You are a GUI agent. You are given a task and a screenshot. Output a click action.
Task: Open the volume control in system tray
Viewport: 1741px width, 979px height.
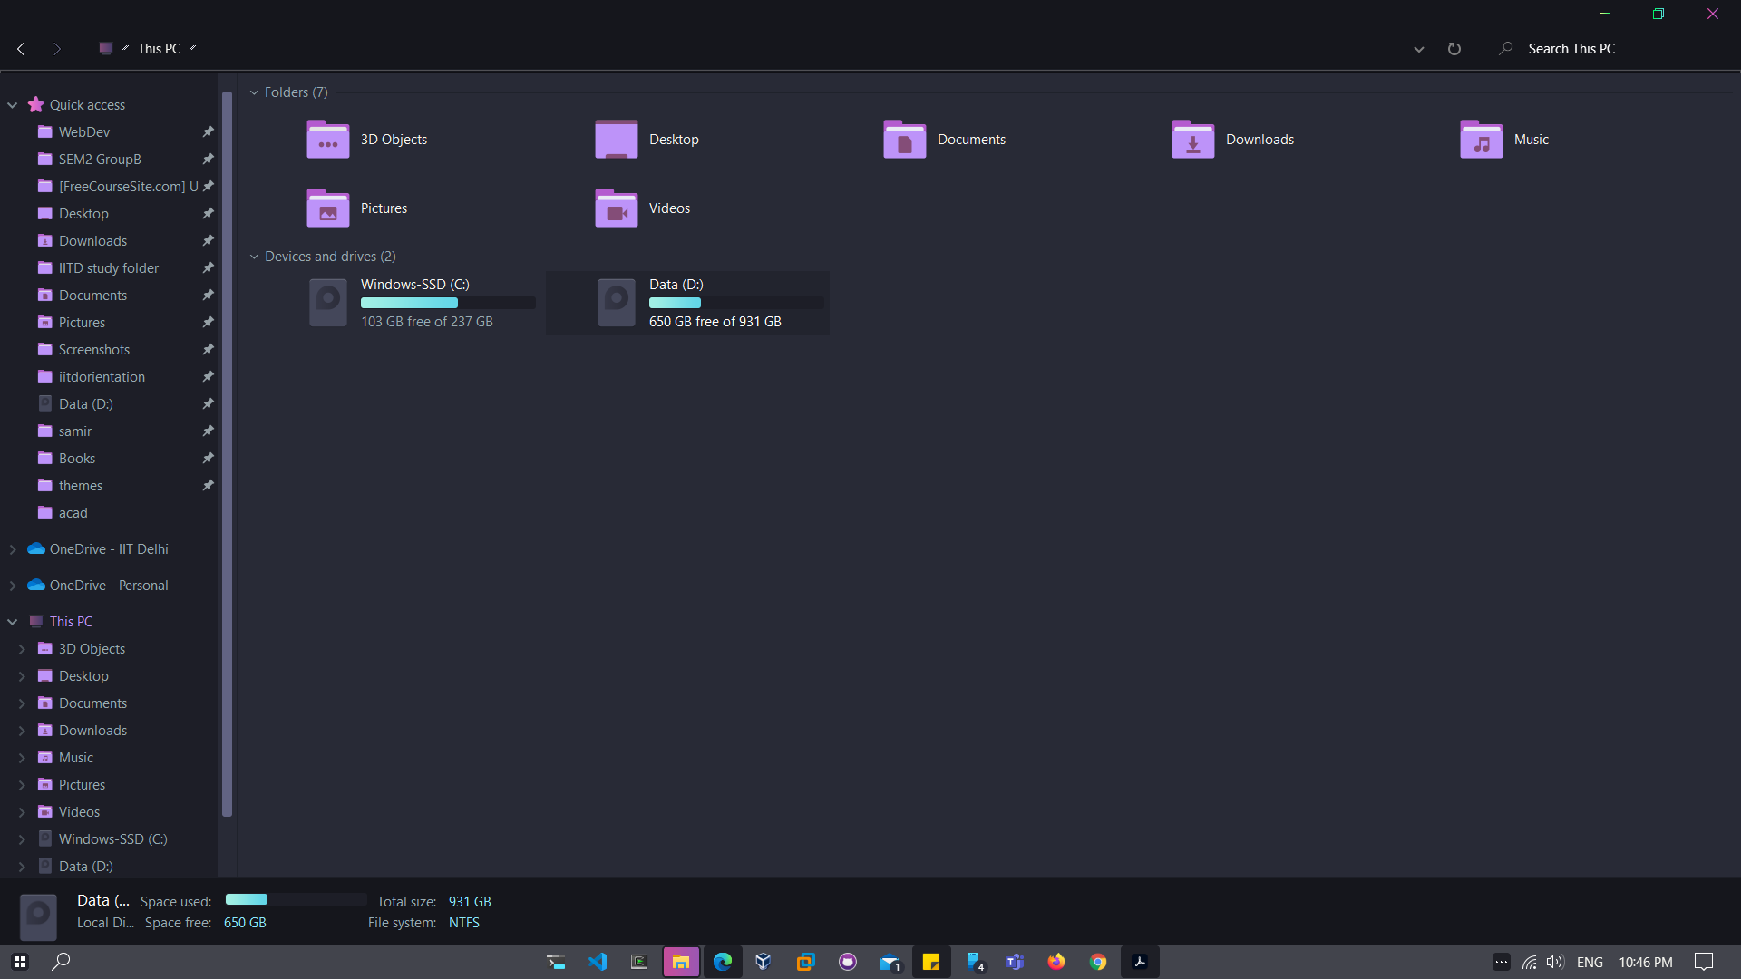pos(1556,962)
